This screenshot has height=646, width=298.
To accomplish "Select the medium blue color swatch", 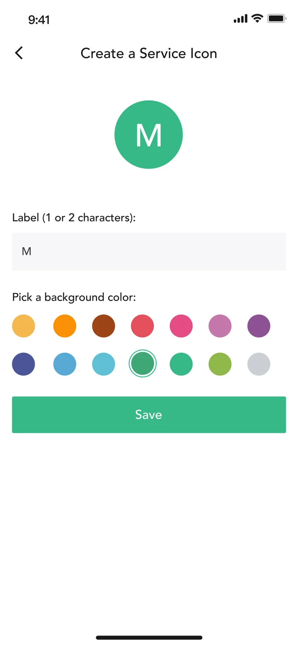I will click(65, 364).
